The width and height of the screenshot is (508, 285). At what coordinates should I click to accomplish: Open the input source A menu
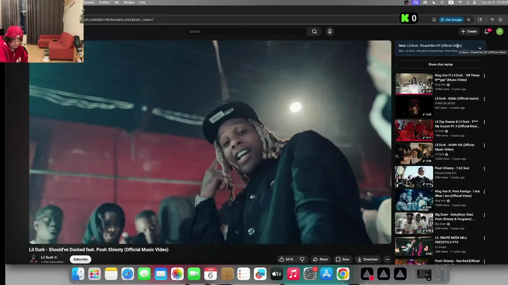[451, 2]
